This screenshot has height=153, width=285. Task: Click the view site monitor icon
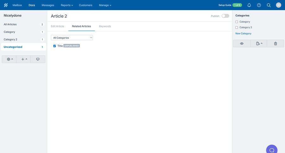pyautogui.click(x=38, y=59)
